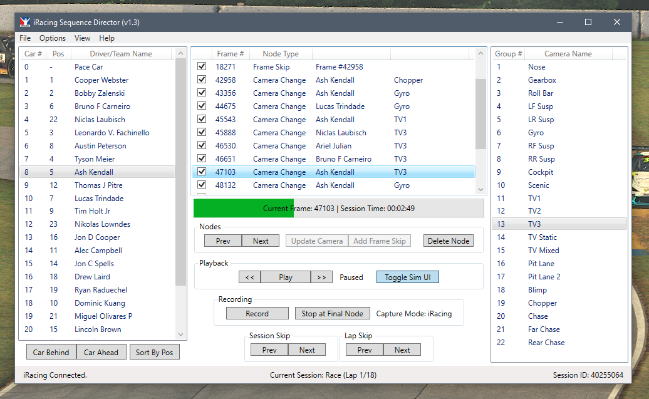The image size is (649, 399).
Task: Uncheck the node at frame 42958
Action: (x=202, y=80)
